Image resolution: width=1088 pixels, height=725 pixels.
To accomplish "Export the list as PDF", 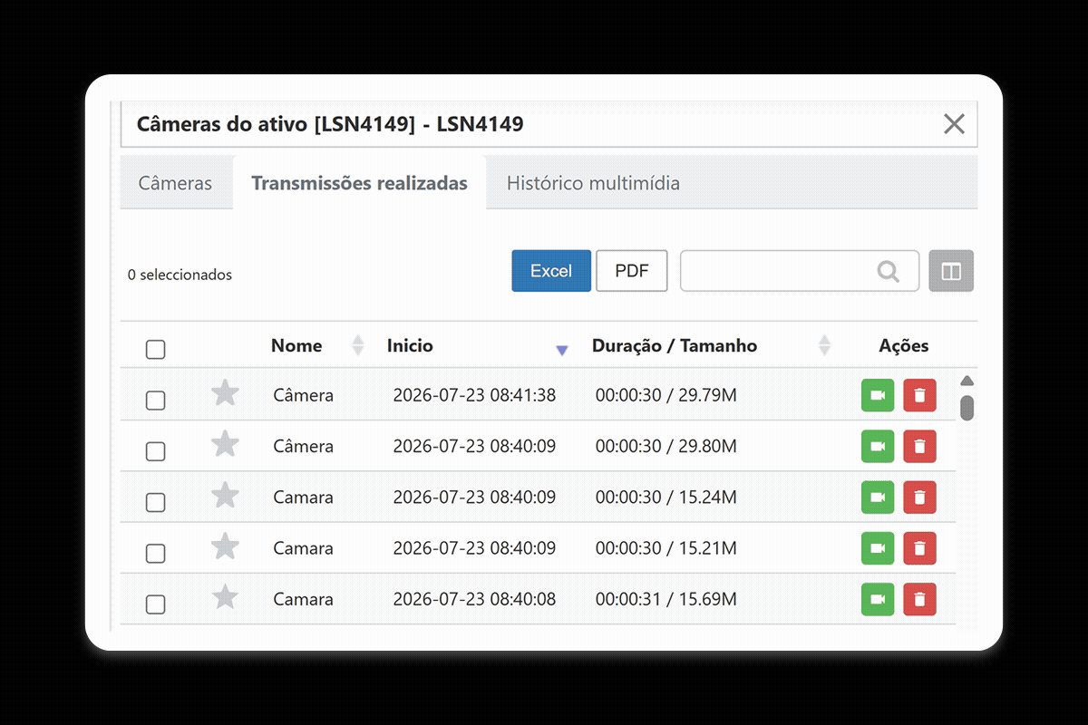I will [632, 271].
